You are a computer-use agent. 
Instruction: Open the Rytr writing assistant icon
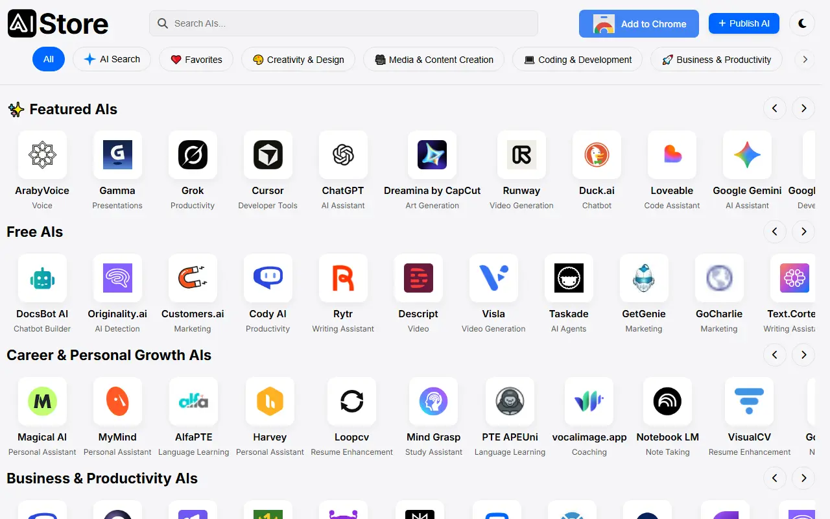[343, 278]
